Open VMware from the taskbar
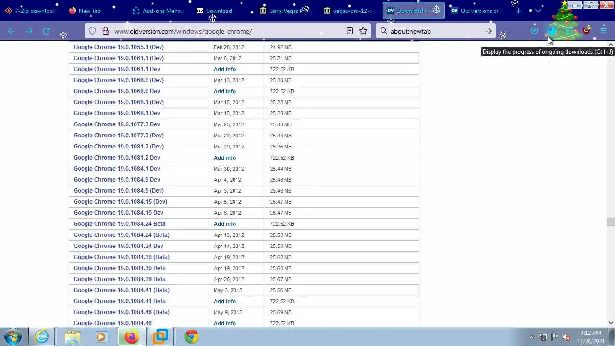The width and height of the screenshot is (615, 346). click(x=160, y=337)
